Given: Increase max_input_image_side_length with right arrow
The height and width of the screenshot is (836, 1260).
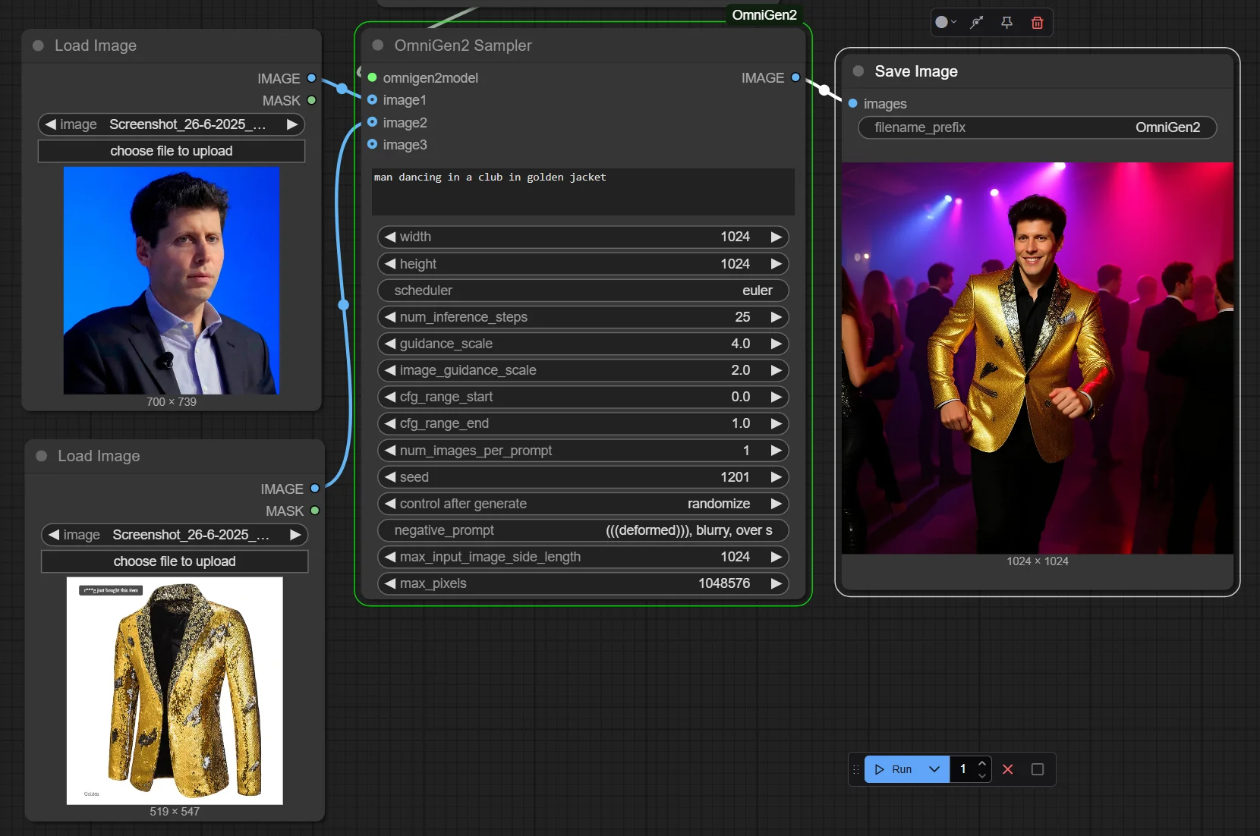Looking at the screenshot, I should coord(776,557).
